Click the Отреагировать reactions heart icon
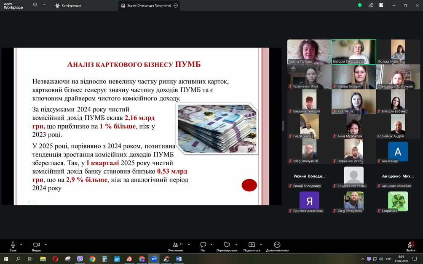Screen dimensions: 423x264 [x=227, y=246]
